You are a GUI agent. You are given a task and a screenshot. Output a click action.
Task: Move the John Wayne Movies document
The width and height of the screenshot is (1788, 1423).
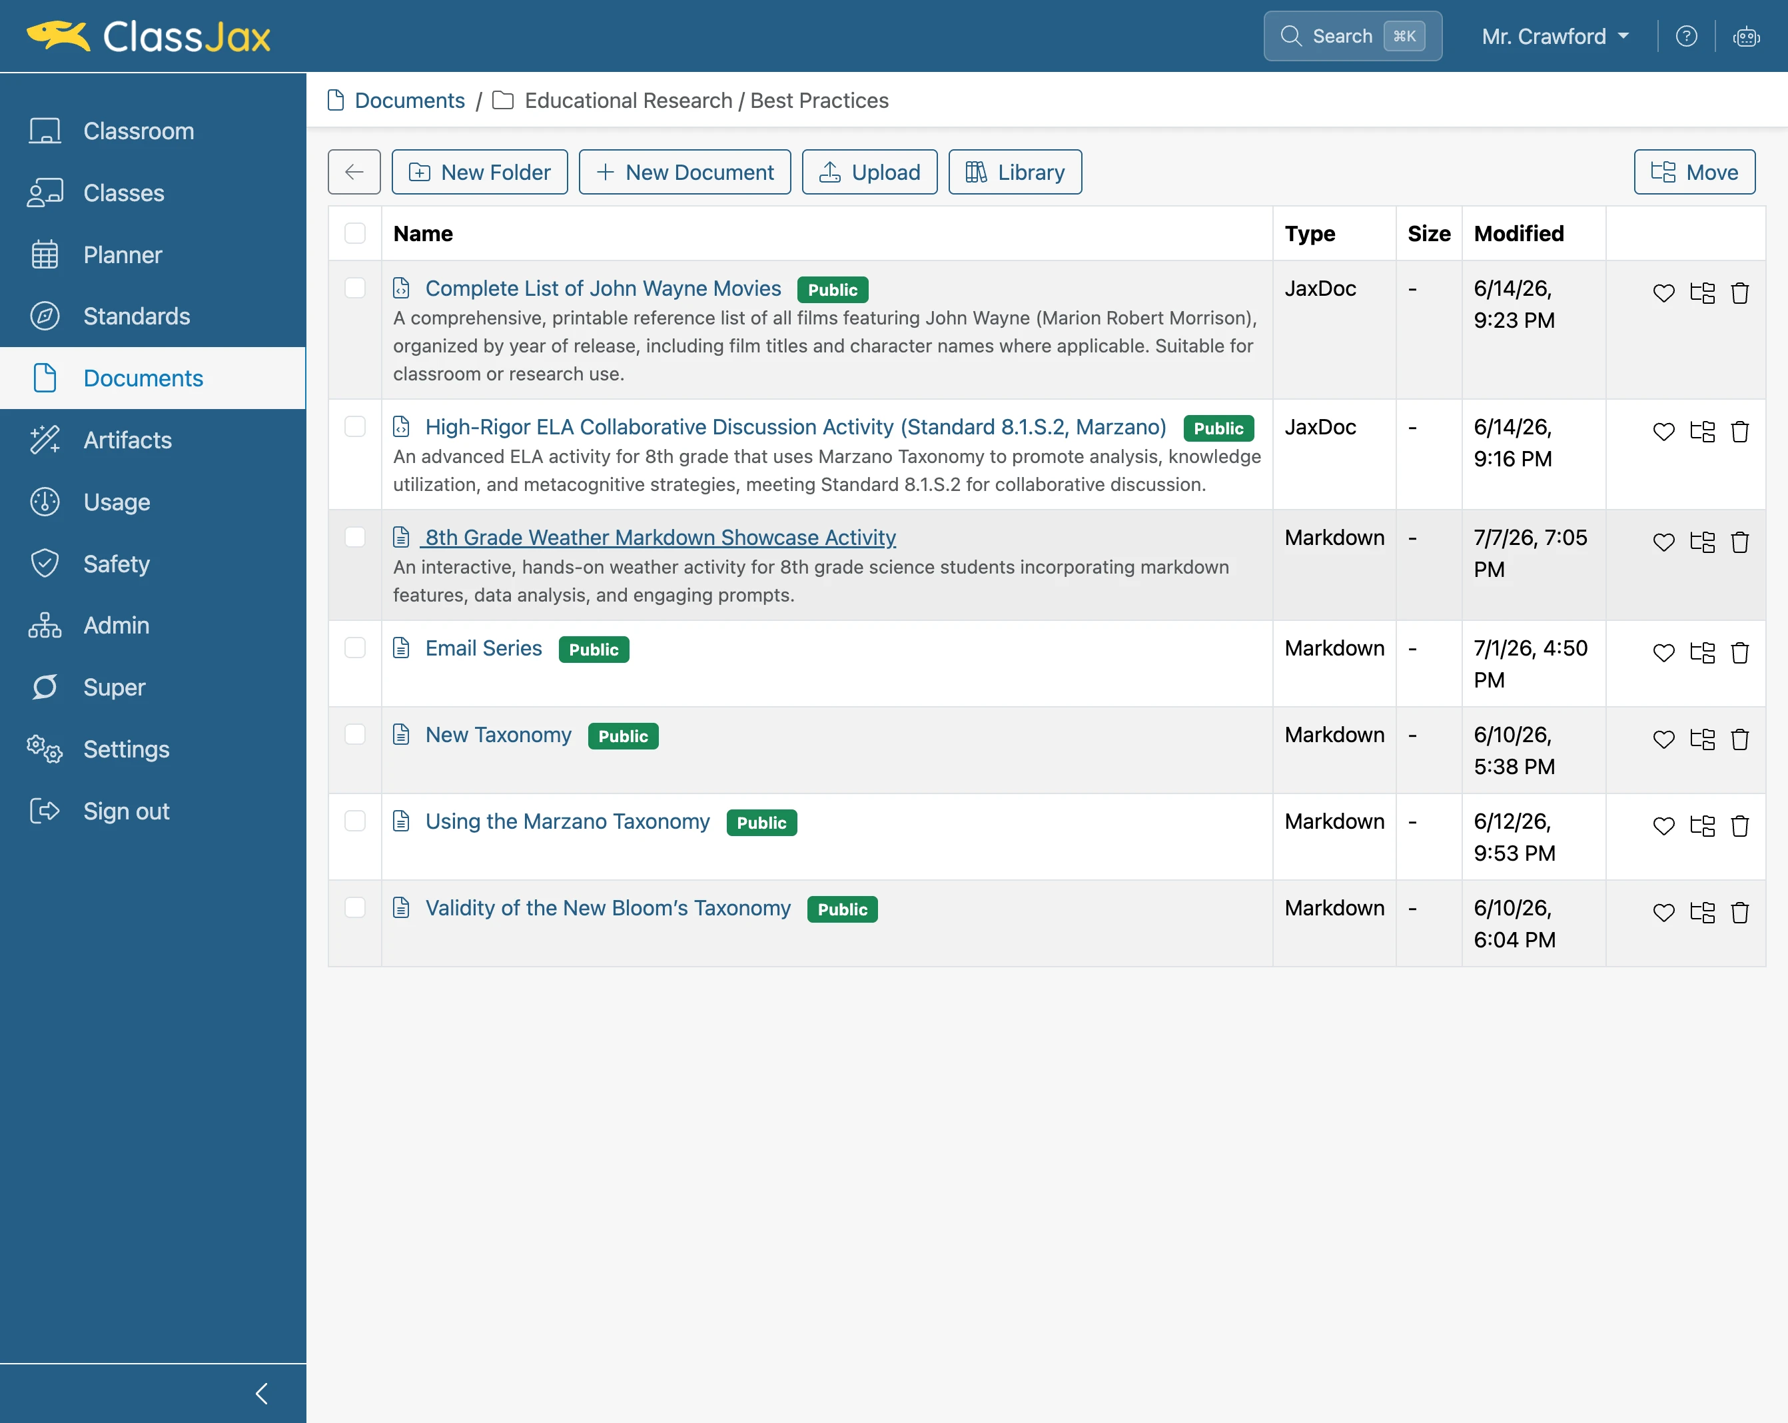[1703, 292]
